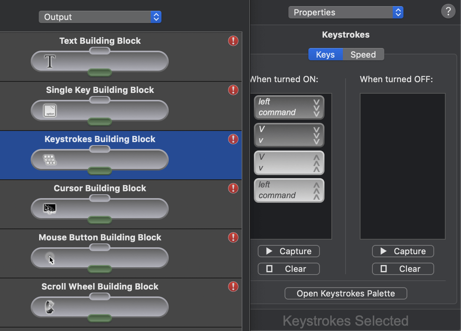
Task: Clear the When turned ON keystrokes
Action: tap(288, 269)
